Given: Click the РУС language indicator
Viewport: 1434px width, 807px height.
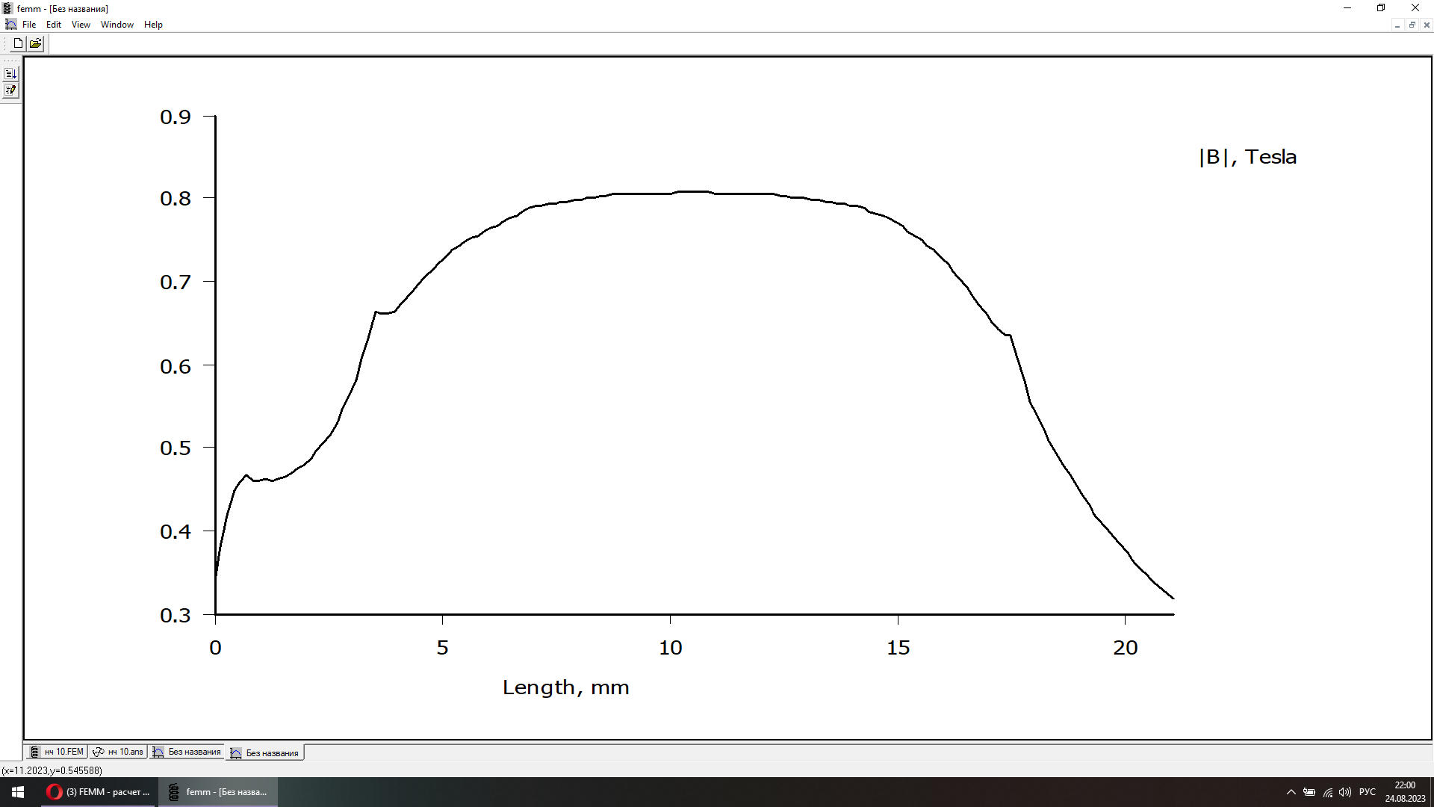Looking at the screenshot, I should (1367, 792).
